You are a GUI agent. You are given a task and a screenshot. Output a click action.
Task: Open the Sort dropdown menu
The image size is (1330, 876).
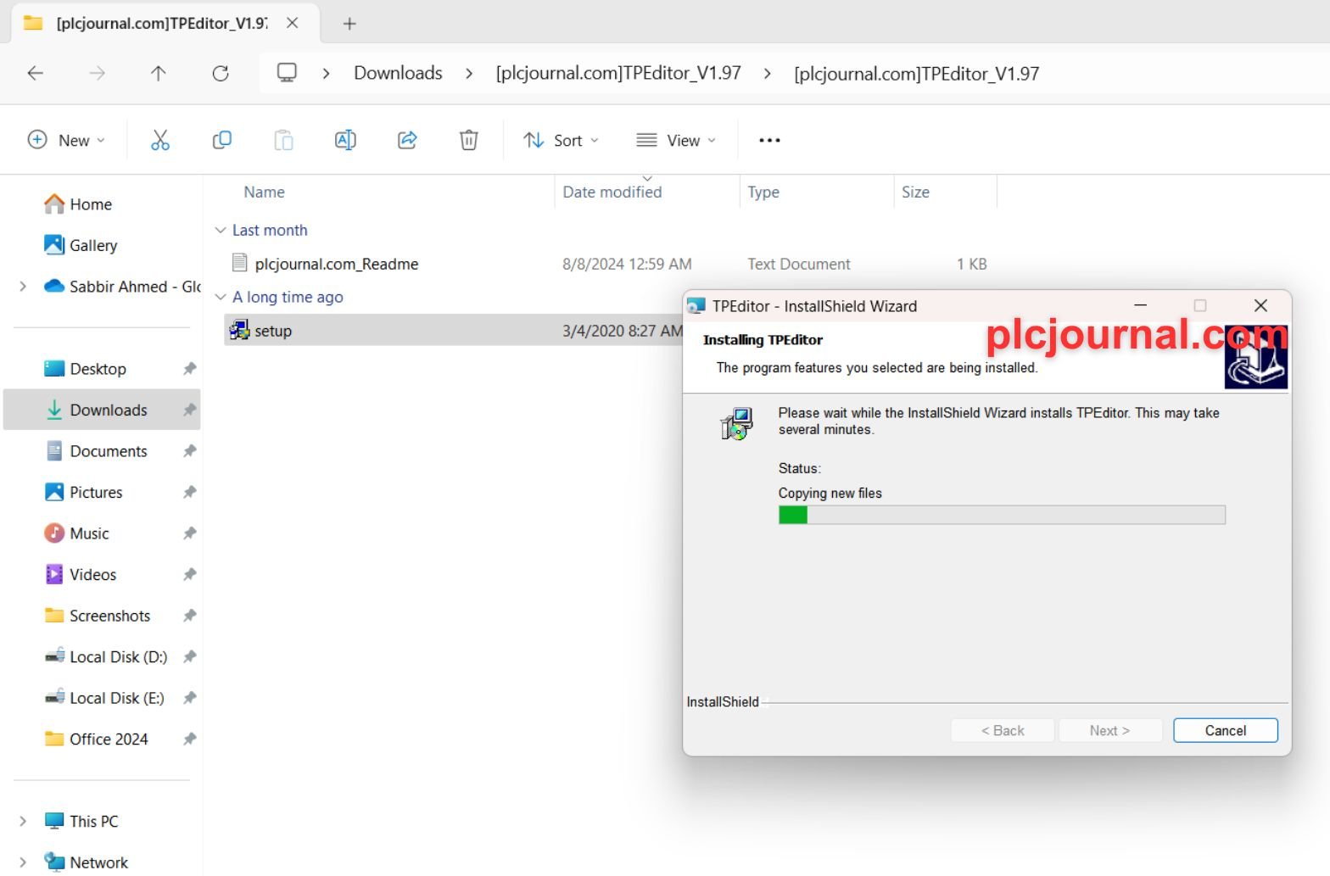561,140
